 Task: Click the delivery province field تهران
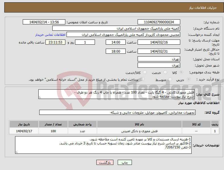coord(159,59)
